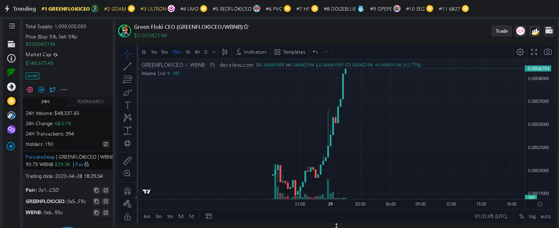Open the emoji icons tool

pos(127,143)
